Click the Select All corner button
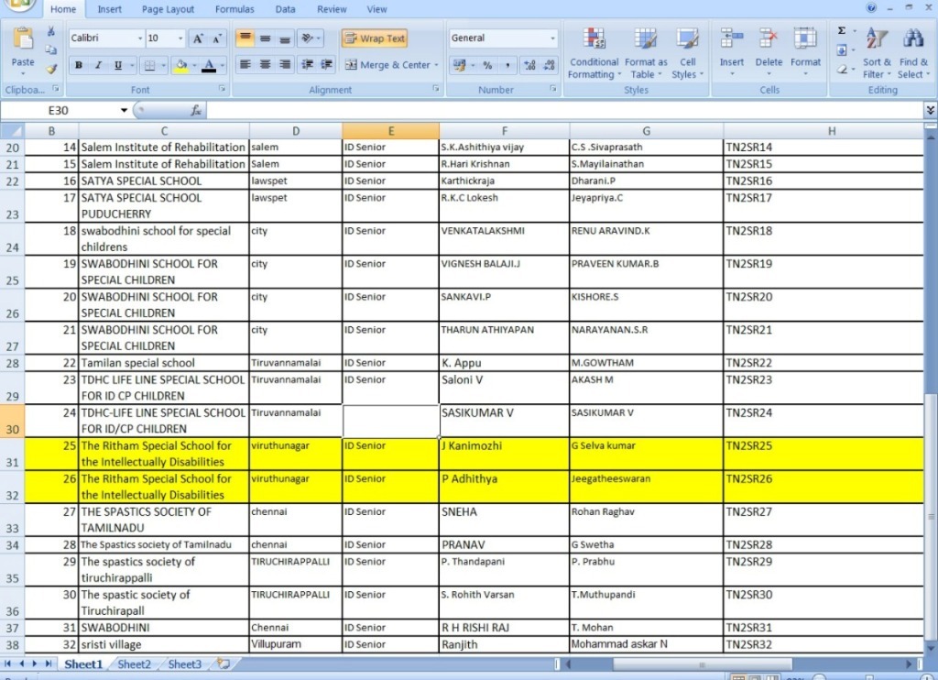The height and width of the screenshot is (680, 938). pos(13,130)
